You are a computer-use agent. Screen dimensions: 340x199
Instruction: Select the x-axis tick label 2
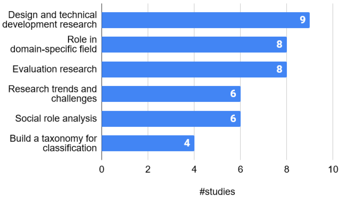[148, 169]
